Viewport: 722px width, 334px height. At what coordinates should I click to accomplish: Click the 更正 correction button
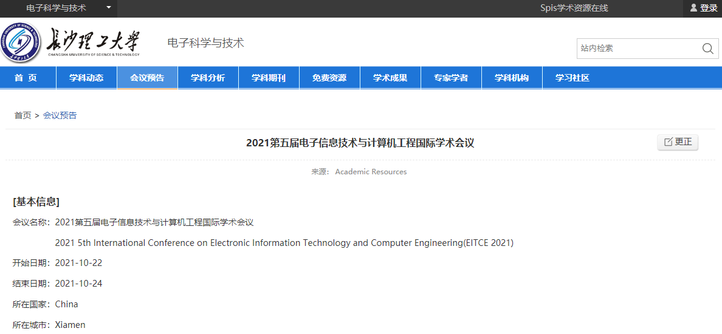click(x=678, y=142)
